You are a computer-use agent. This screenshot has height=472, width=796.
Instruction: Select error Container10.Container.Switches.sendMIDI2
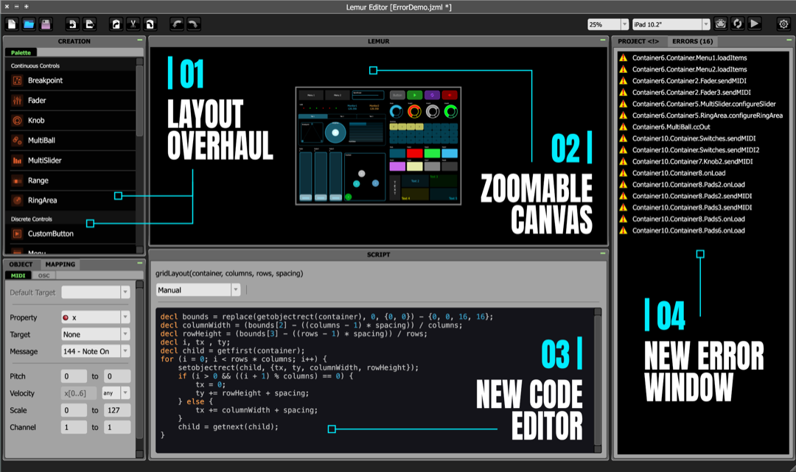696,150
